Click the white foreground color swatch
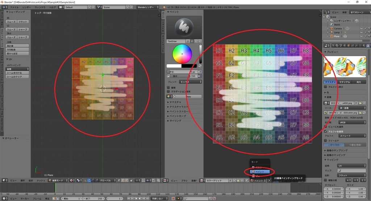 pyautogui.click(x=174, y=66)
